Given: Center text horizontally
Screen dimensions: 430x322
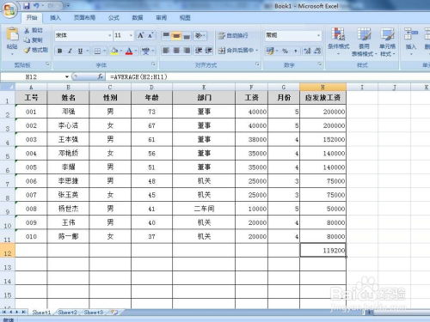Looking at the screenshot, I should tap(176, 51).
